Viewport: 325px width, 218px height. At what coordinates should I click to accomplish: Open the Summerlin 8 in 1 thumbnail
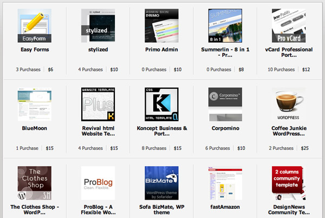click(225, 25)
